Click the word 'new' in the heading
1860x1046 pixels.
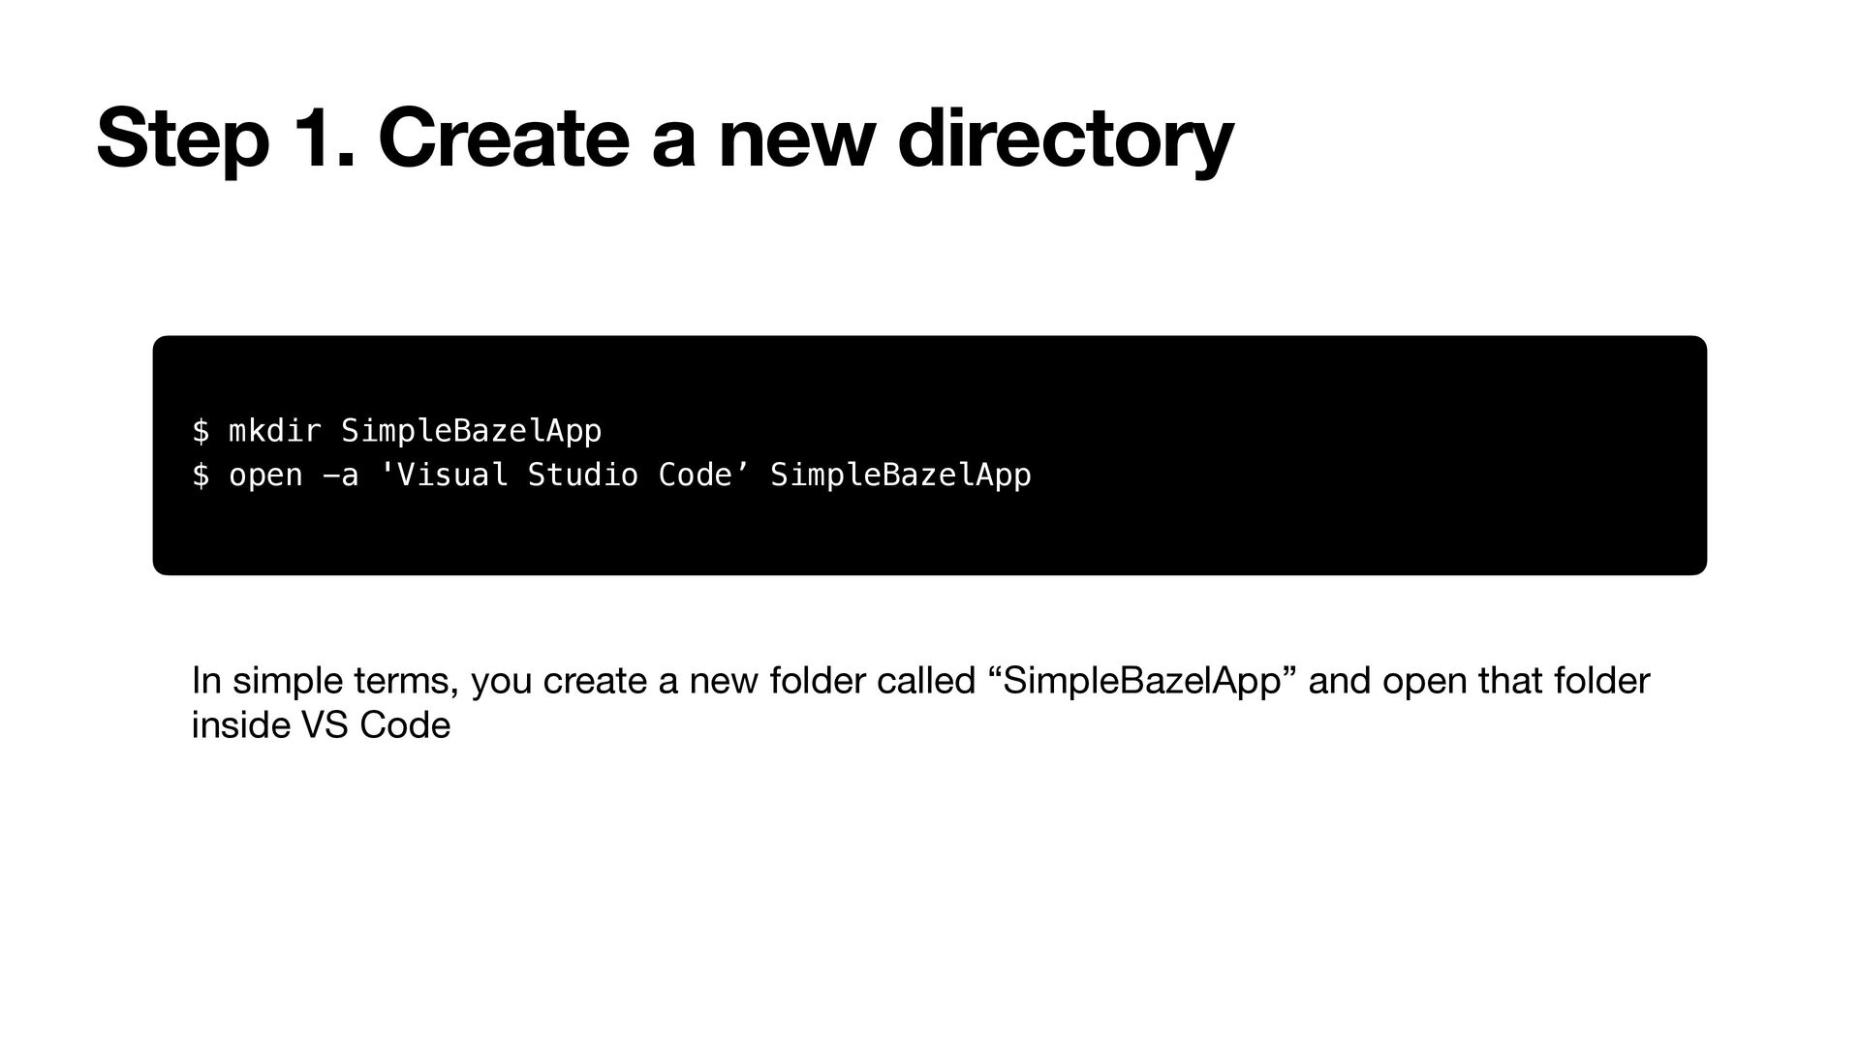[796, 138]
